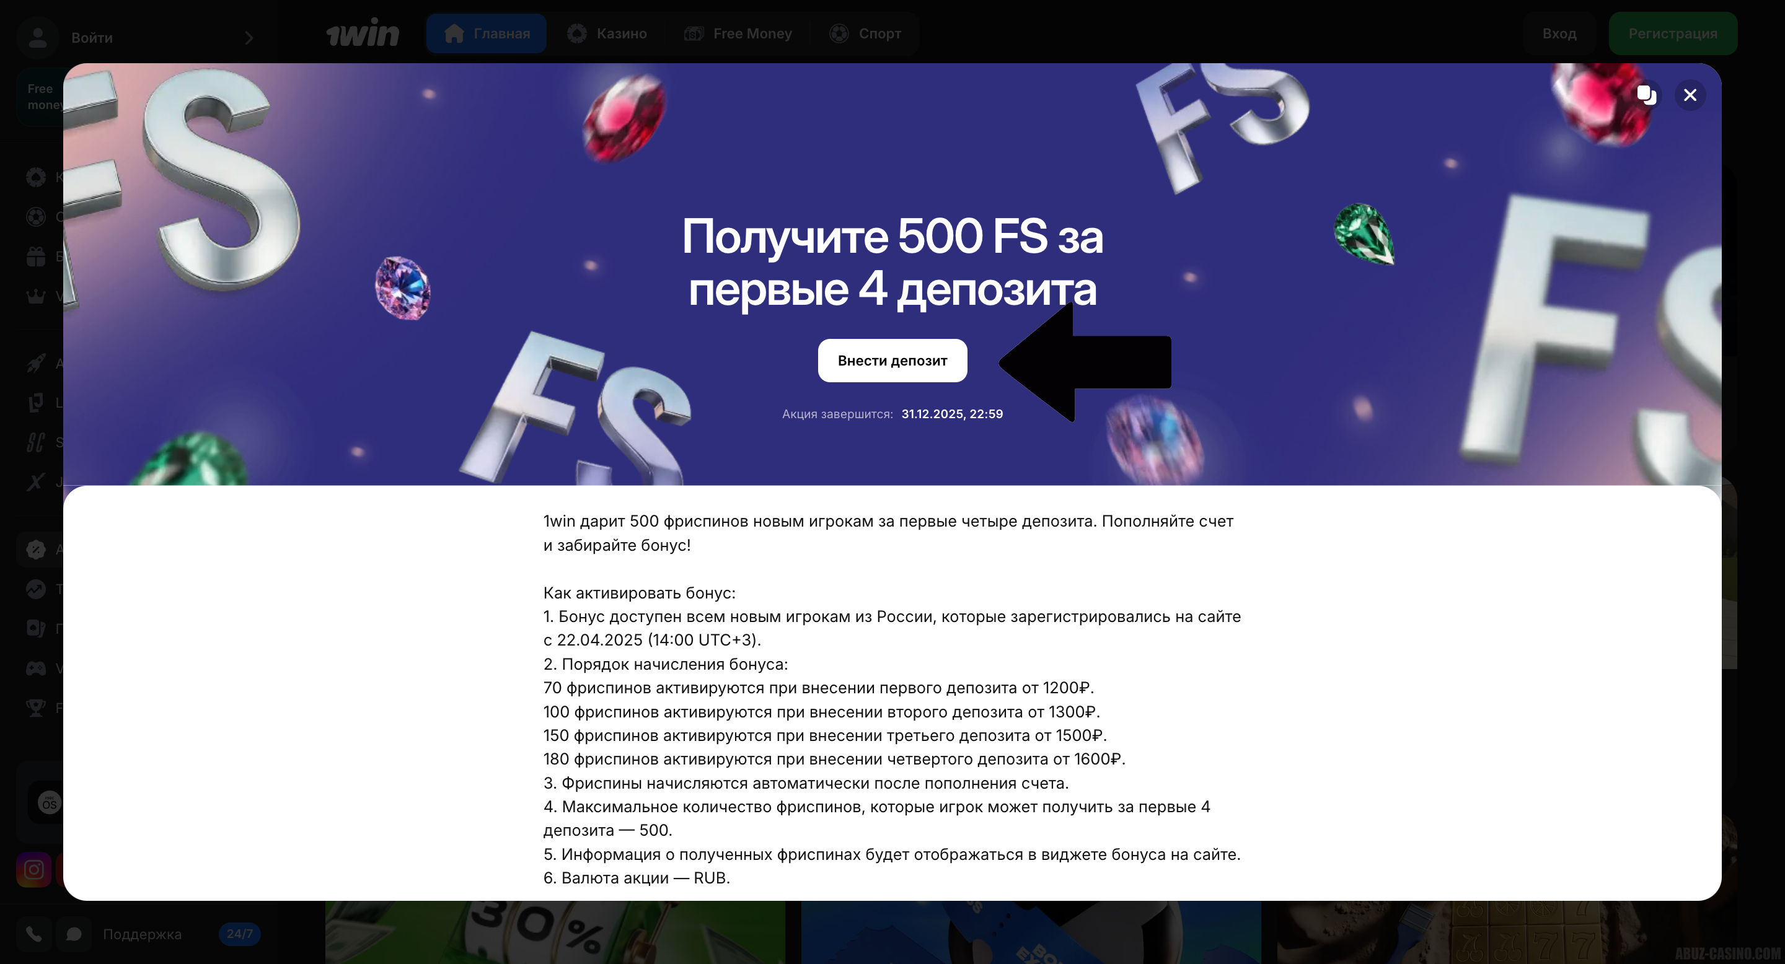The height and width of the screenshot is (964, 1785).
Task: Expand the Войти profile chevron
Action: [249, 38]
